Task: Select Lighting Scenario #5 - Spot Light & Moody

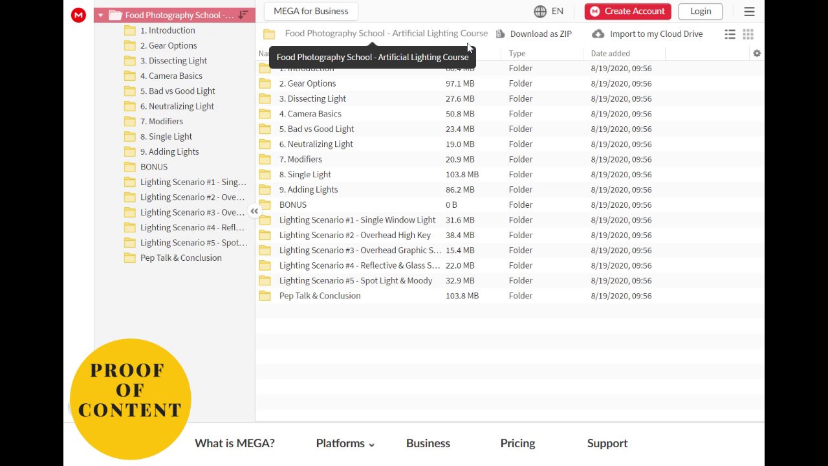Action: coord(356,280)
